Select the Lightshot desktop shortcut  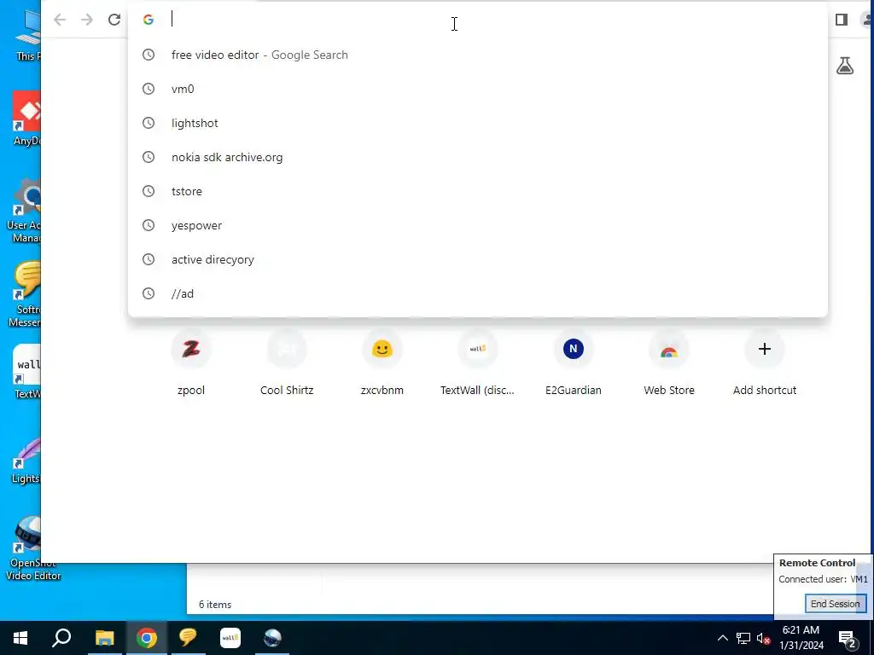[x=26, y=461]
